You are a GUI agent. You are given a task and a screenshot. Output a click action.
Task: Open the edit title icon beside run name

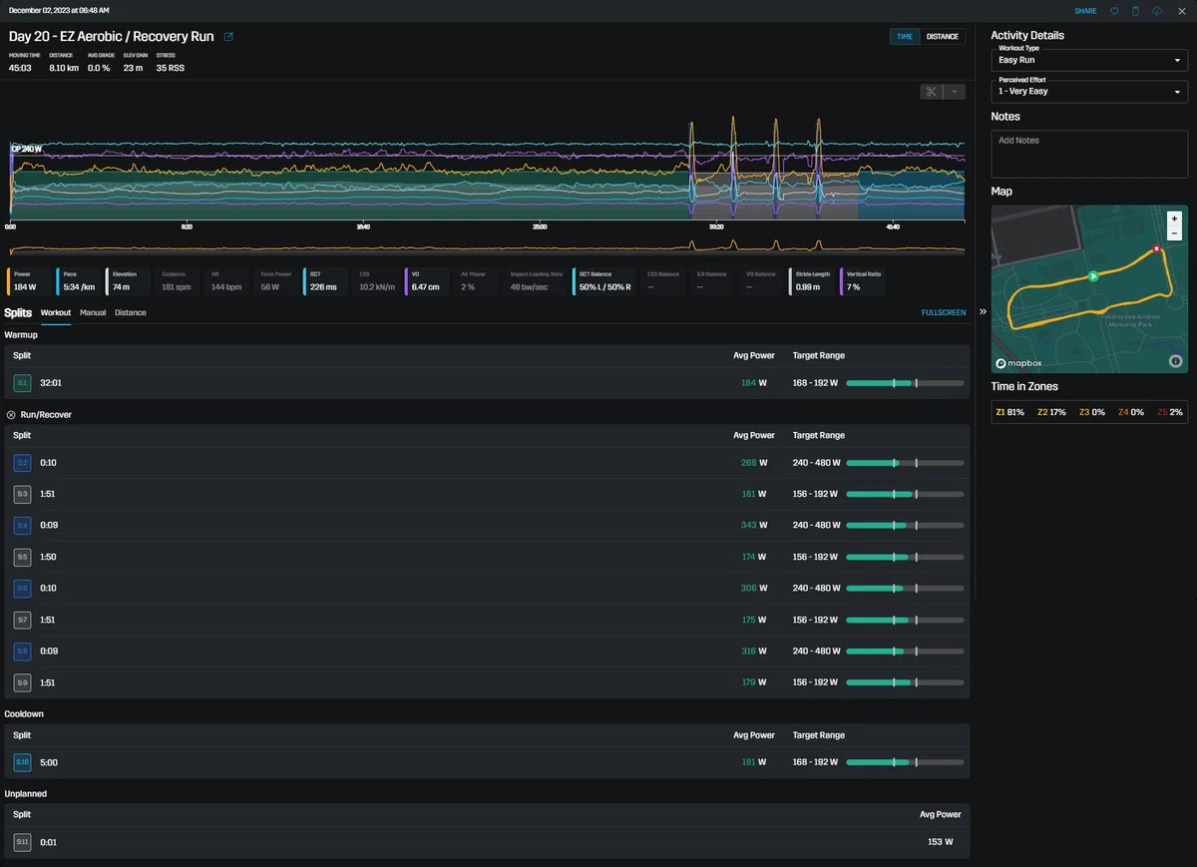click(228, 37)
